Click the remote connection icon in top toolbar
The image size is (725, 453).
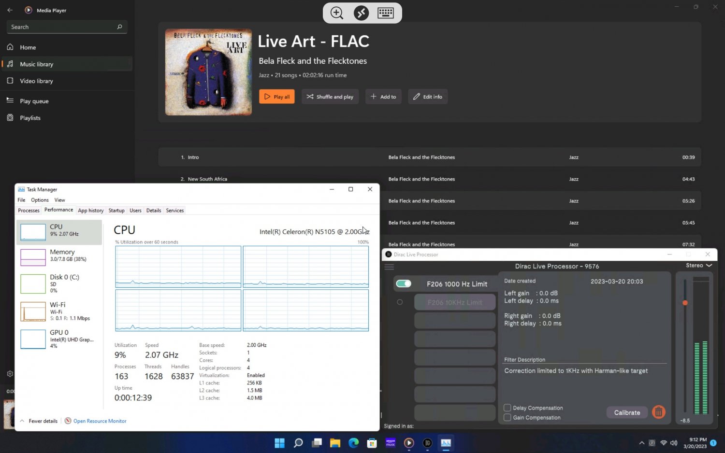point(361,13)
